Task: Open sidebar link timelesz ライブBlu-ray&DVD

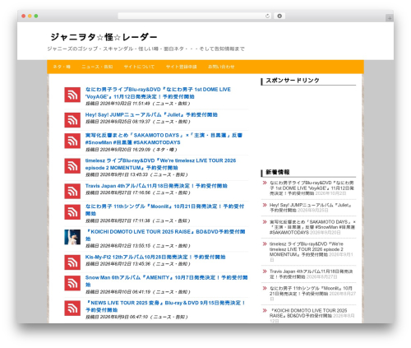Action: pyautogui.click(x=307, y=249)
